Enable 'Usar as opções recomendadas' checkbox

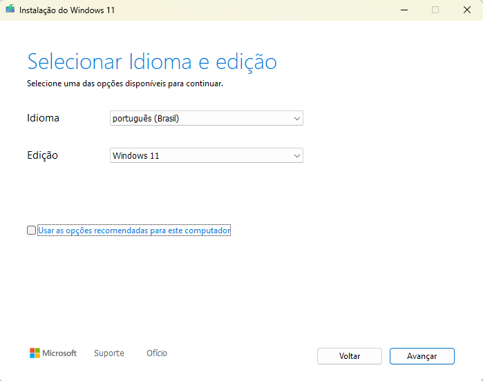(31, 231)
